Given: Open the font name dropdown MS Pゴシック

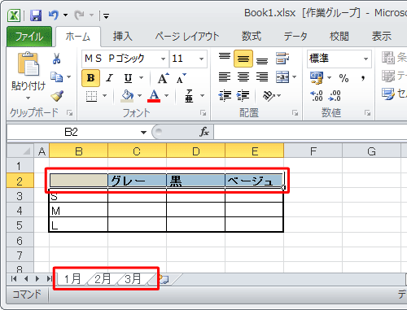Looking at the screenshot, I should click(163, 59).
